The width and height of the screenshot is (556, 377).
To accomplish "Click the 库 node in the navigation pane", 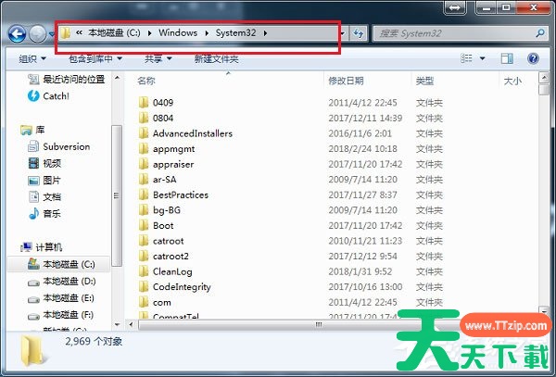I will (32, 130).
